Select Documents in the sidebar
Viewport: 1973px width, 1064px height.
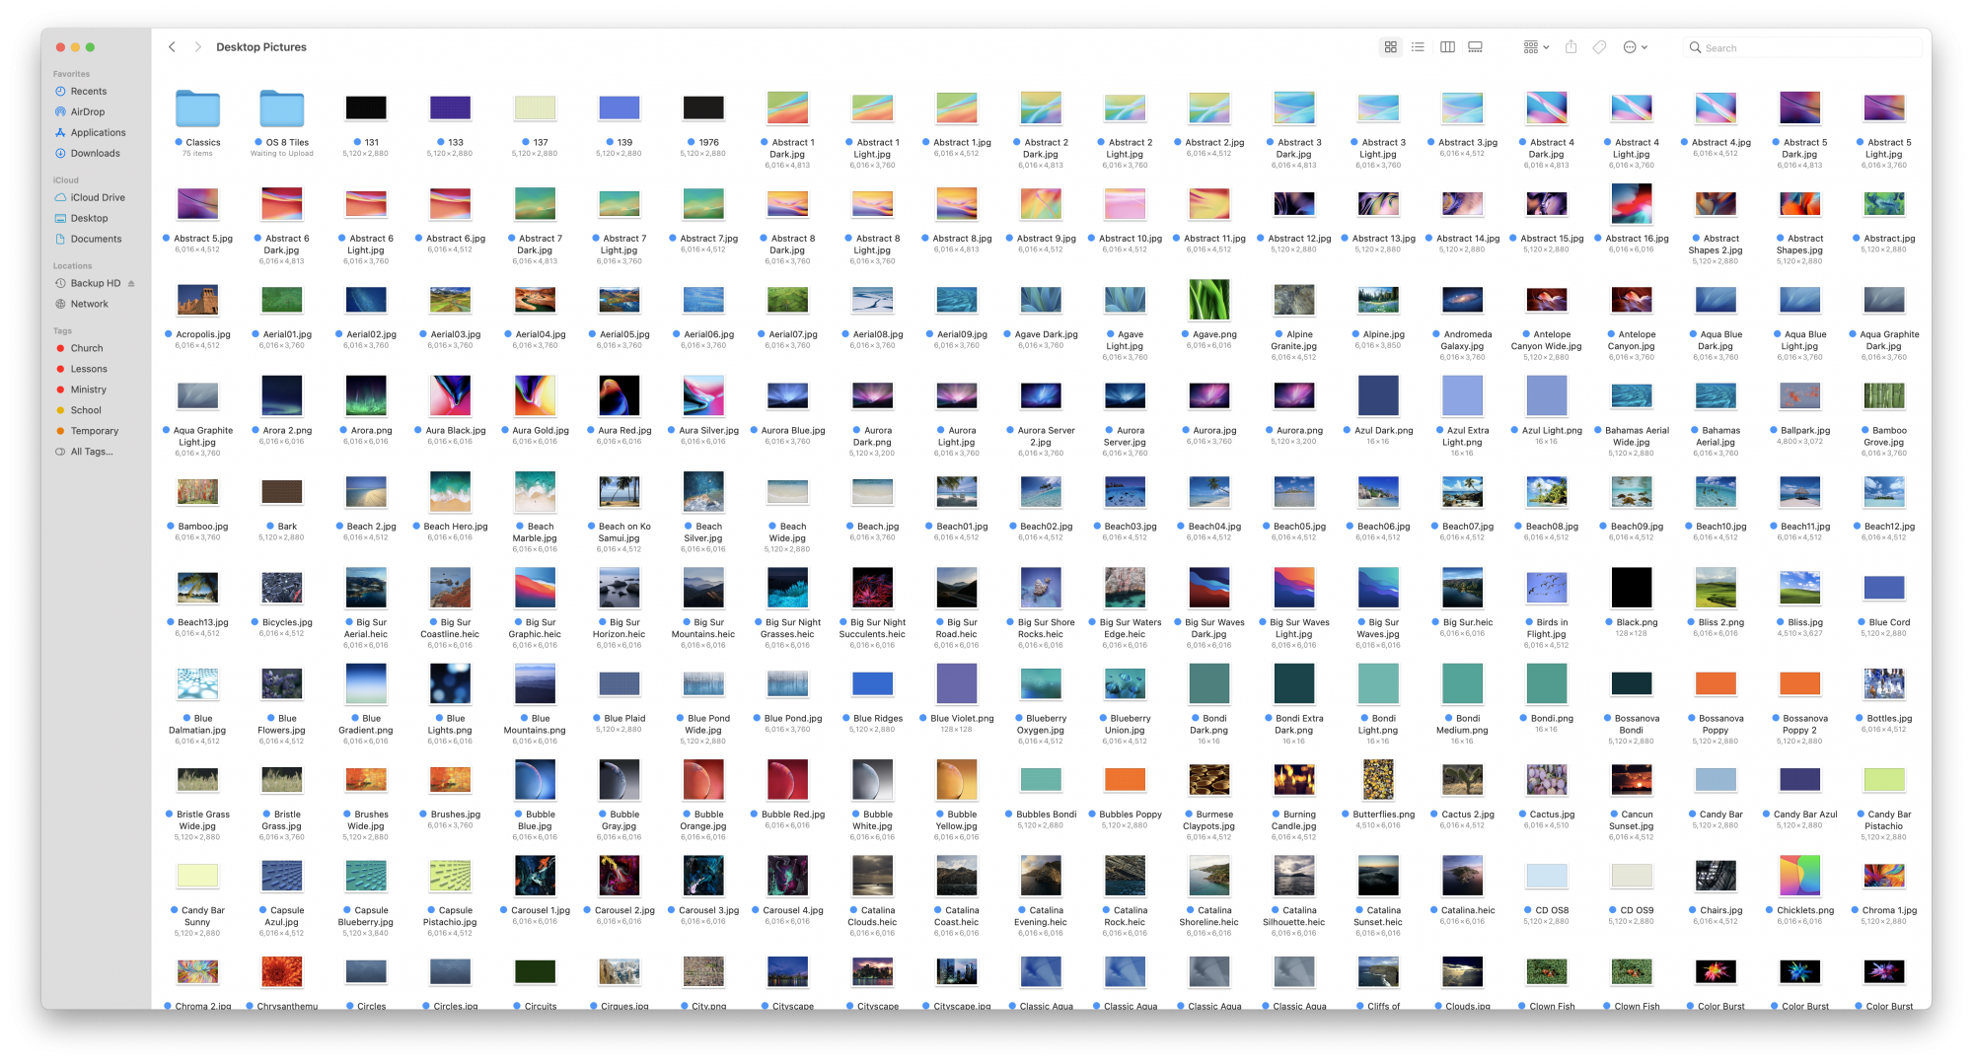[x=96, y=240]
